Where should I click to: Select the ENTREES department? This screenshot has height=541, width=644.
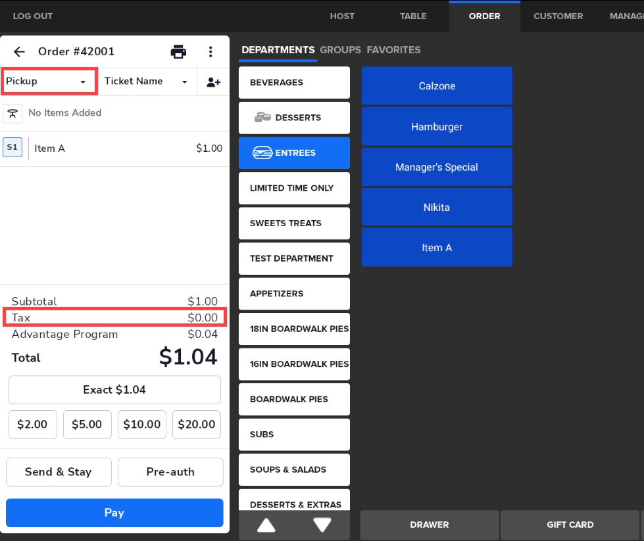pyautogui.click(x=294, y=153)
